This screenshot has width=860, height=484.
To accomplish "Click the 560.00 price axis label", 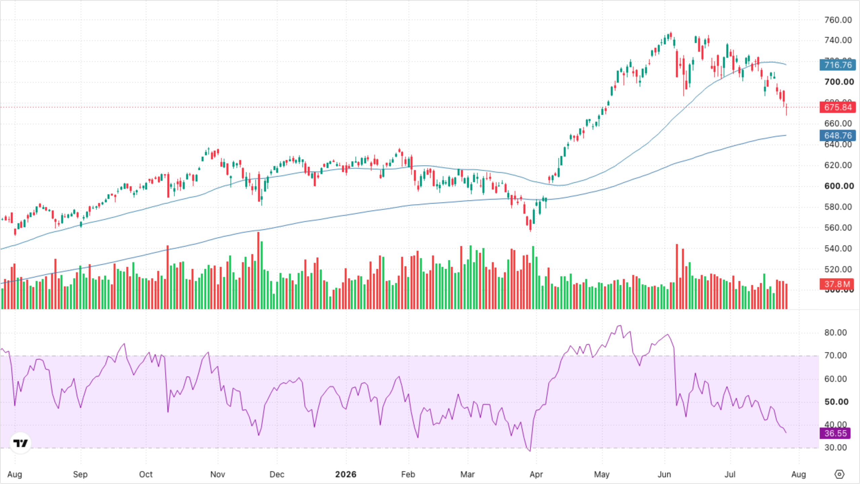I will point(838,228).
